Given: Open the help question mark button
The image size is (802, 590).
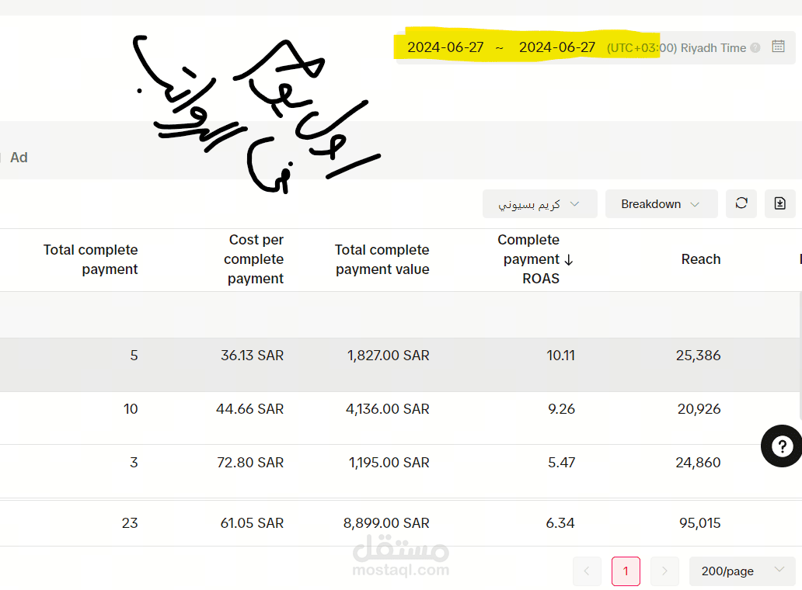Looking at the screenshot, I should 781,446.
